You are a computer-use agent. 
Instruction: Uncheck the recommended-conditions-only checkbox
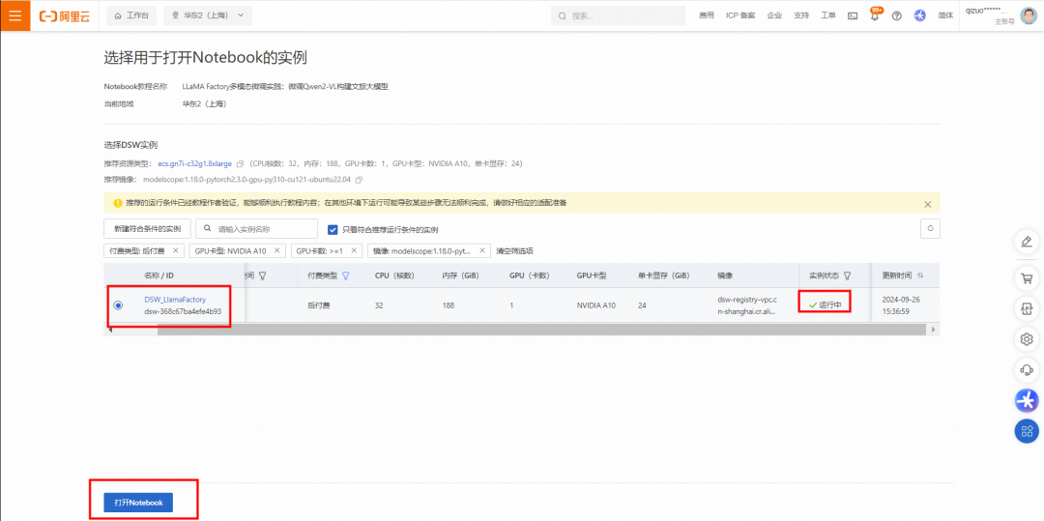pos(333,229)
